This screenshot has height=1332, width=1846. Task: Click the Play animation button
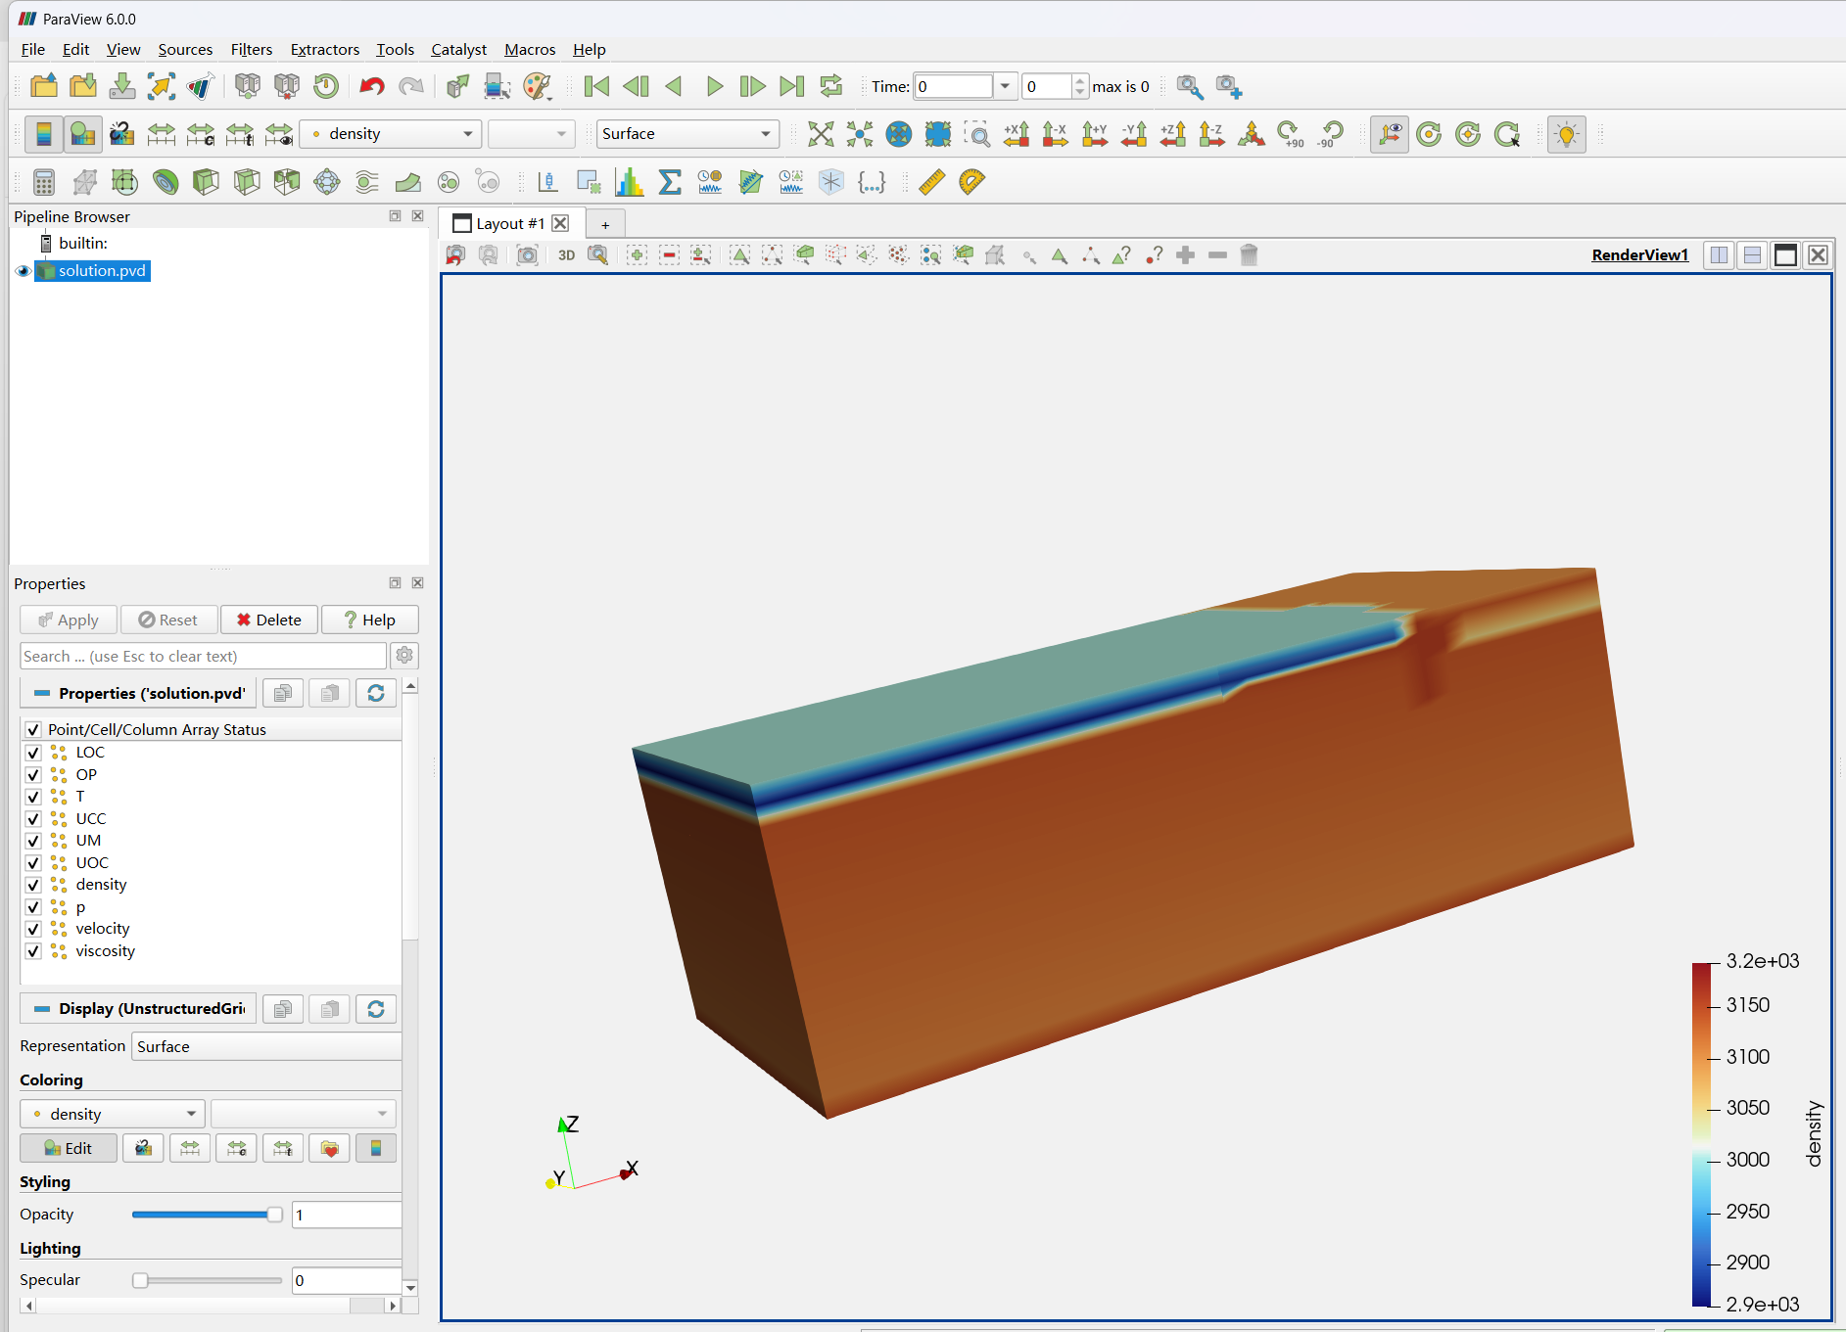click(714, 86)
